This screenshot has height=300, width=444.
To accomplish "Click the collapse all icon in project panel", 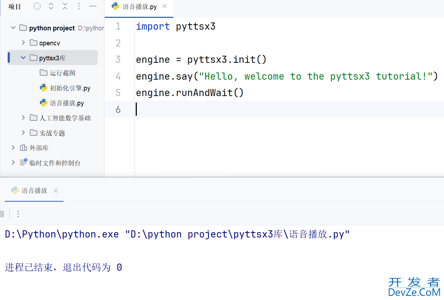I will (65, 6).
